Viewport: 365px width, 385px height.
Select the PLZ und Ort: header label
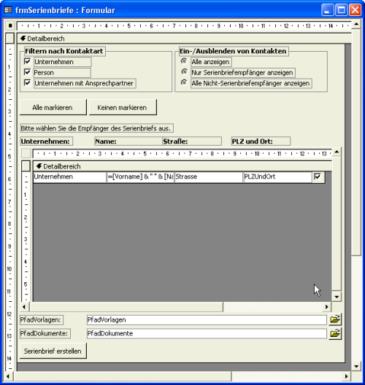[261, 141]
